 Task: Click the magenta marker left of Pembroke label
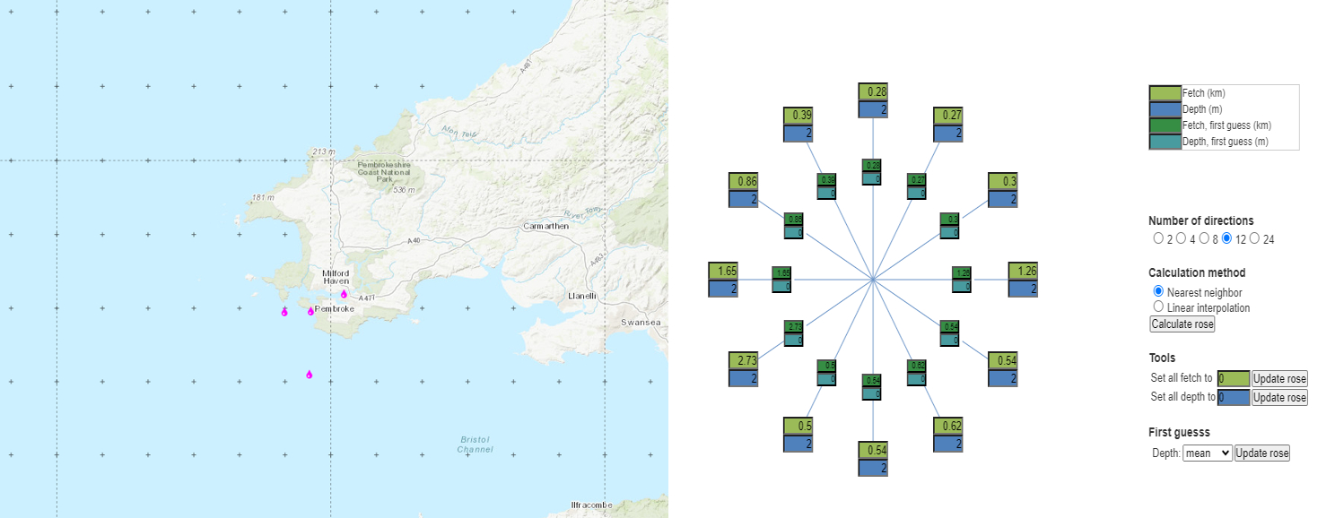[310, 312]
